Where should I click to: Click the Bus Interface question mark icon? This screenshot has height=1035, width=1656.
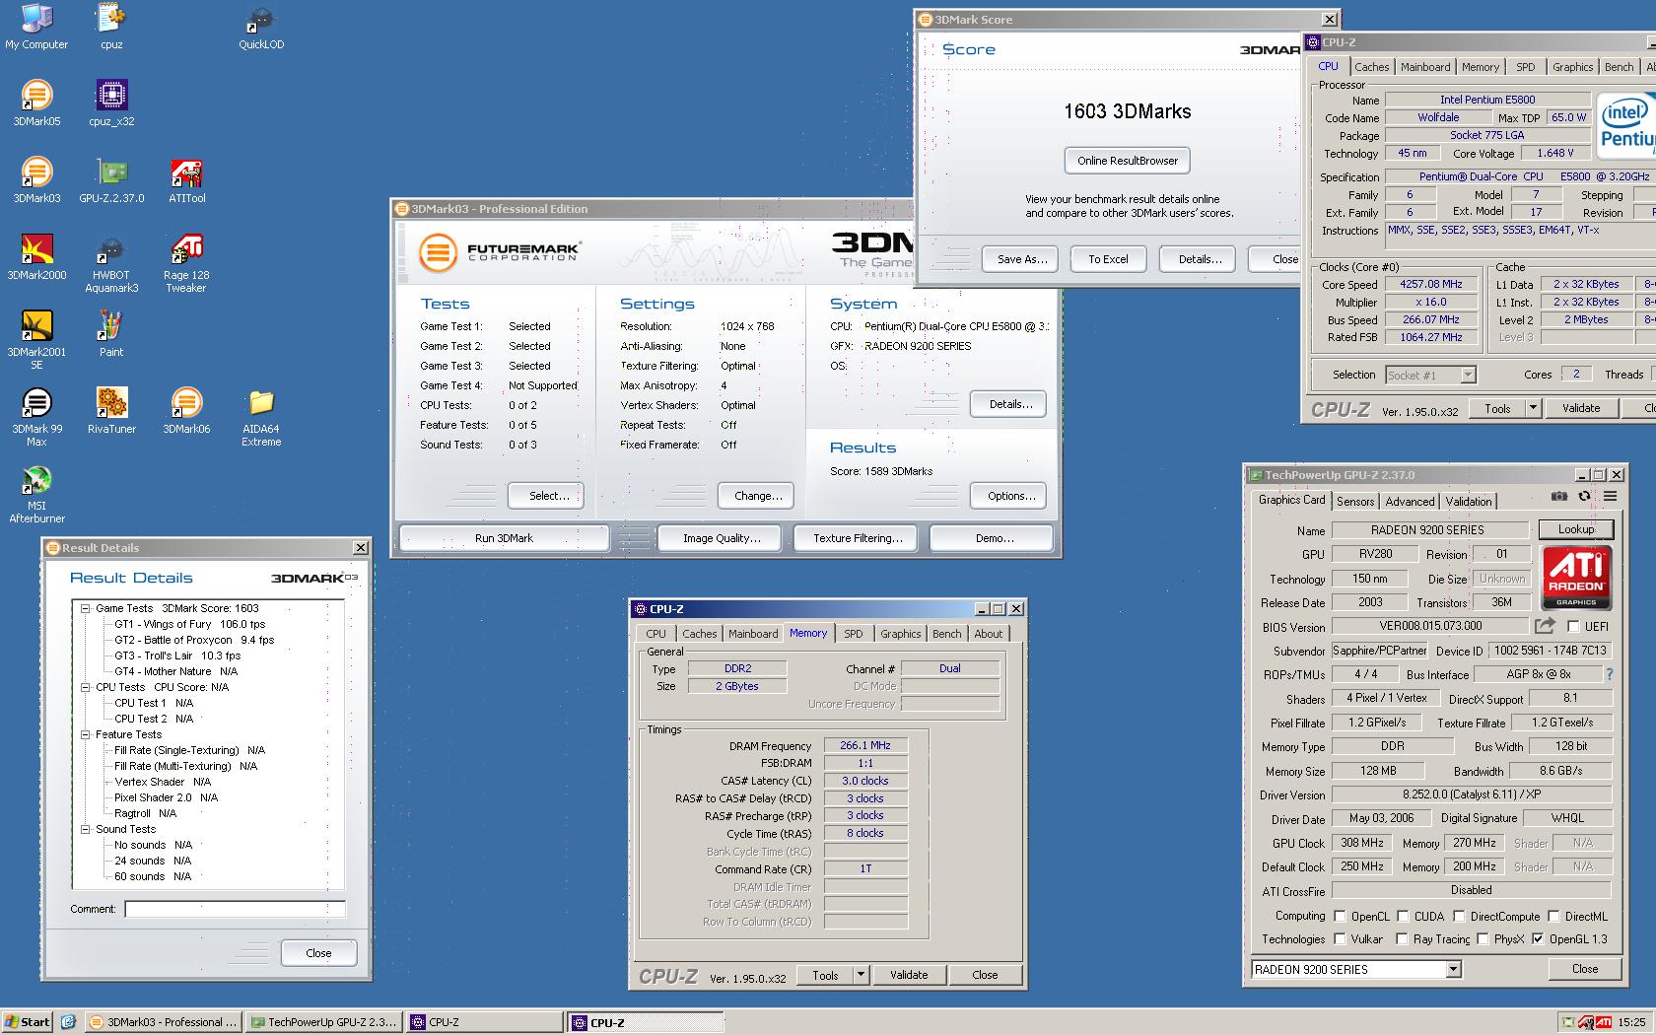1610,674
